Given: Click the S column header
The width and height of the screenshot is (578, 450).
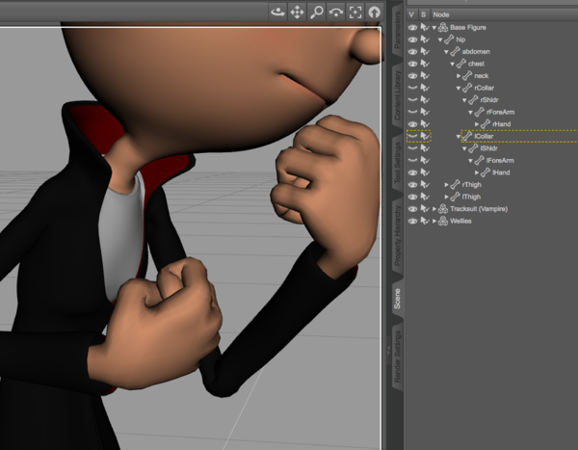Looking at the screenshot, I should pyautogui.click(x=424, y=14).
